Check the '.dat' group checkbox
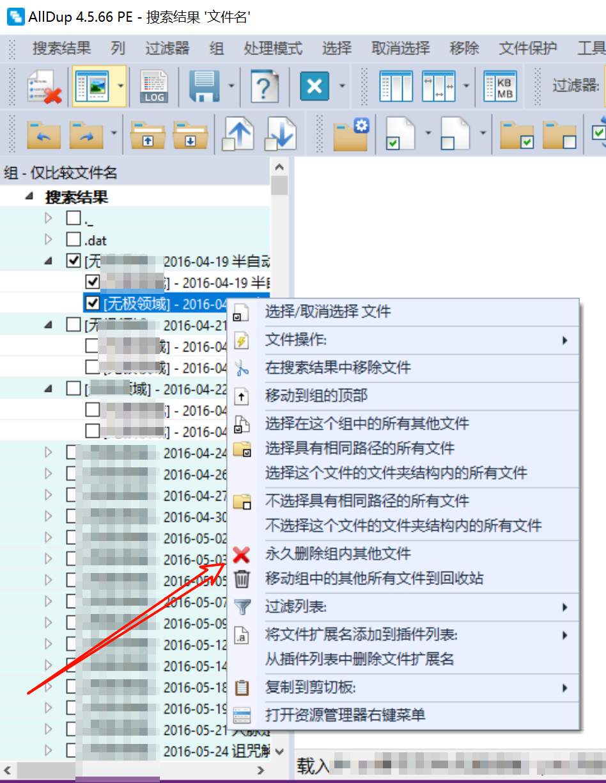606x783 pixels. (74, 240)
